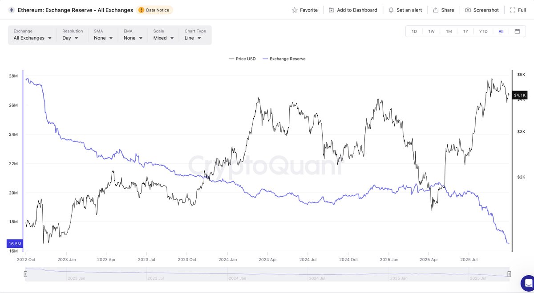Open the SMA dropdown
Viewport: 534px width, 293px height.
[103, 35]
